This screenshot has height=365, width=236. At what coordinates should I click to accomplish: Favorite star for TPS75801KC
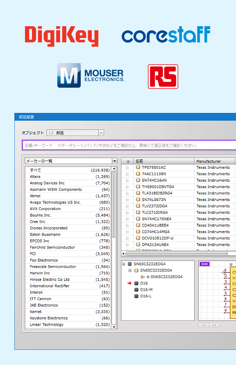coord(127,168)
